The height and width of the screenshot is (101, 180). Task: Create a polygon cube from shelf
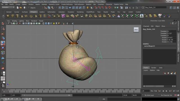(x=13, y=16)
